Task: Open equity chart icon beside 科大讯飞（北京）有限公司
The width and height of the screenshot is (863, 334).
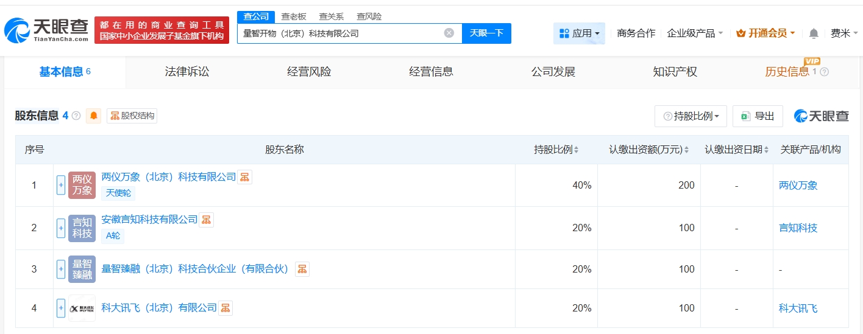Action: point(226,308)
